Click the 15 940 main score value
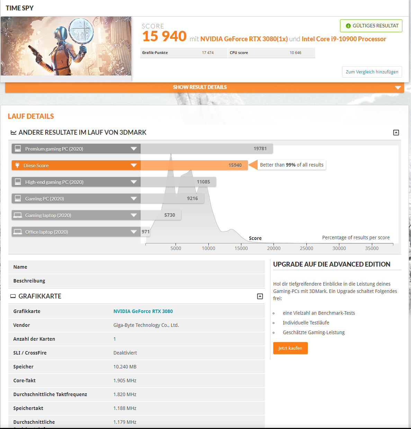 click(x=164, y=36)
